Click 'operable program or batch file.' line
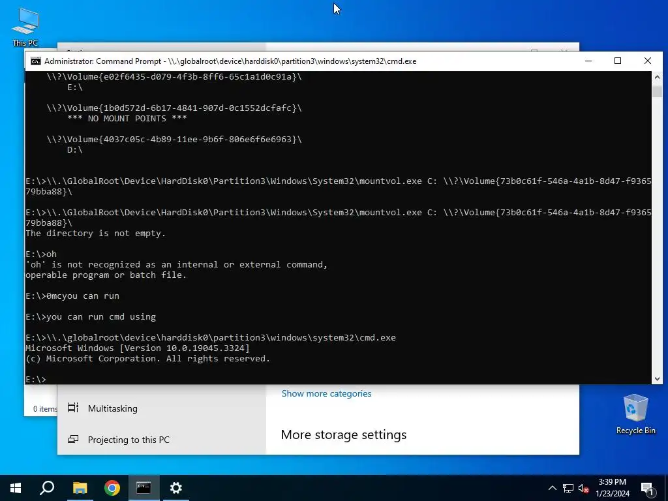668x501 pixels. [x=106, y=275]
